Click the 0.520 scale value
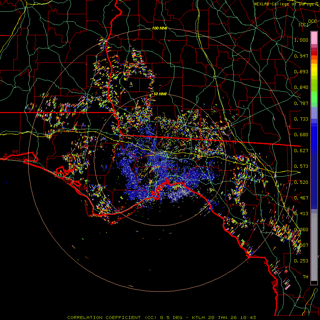320x320 pixels. [x=301, y=182]
